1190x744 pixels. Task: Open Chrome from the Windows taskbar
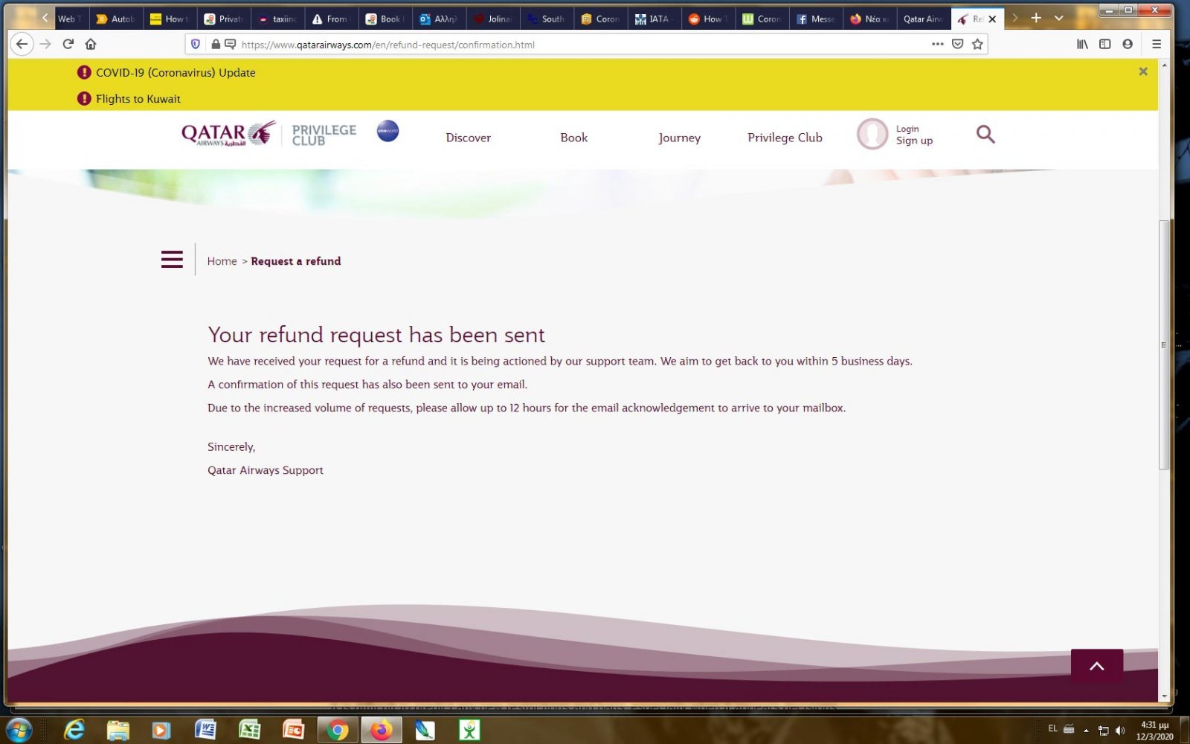click(x=338, y=730)
